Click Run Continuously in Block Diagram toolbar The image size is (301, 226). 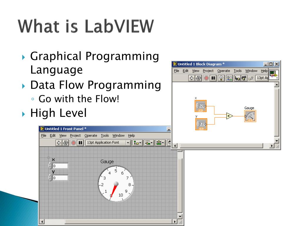coord(198,78)
